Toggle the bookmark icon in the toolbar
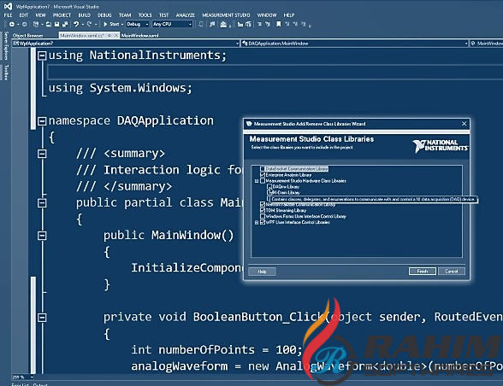This screenshot has width=503, height=386. [279, 24]
